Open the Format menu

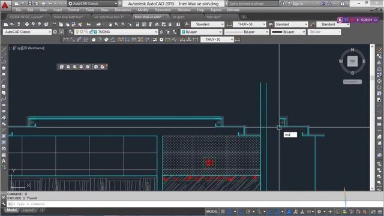click(x=74, y=10)
